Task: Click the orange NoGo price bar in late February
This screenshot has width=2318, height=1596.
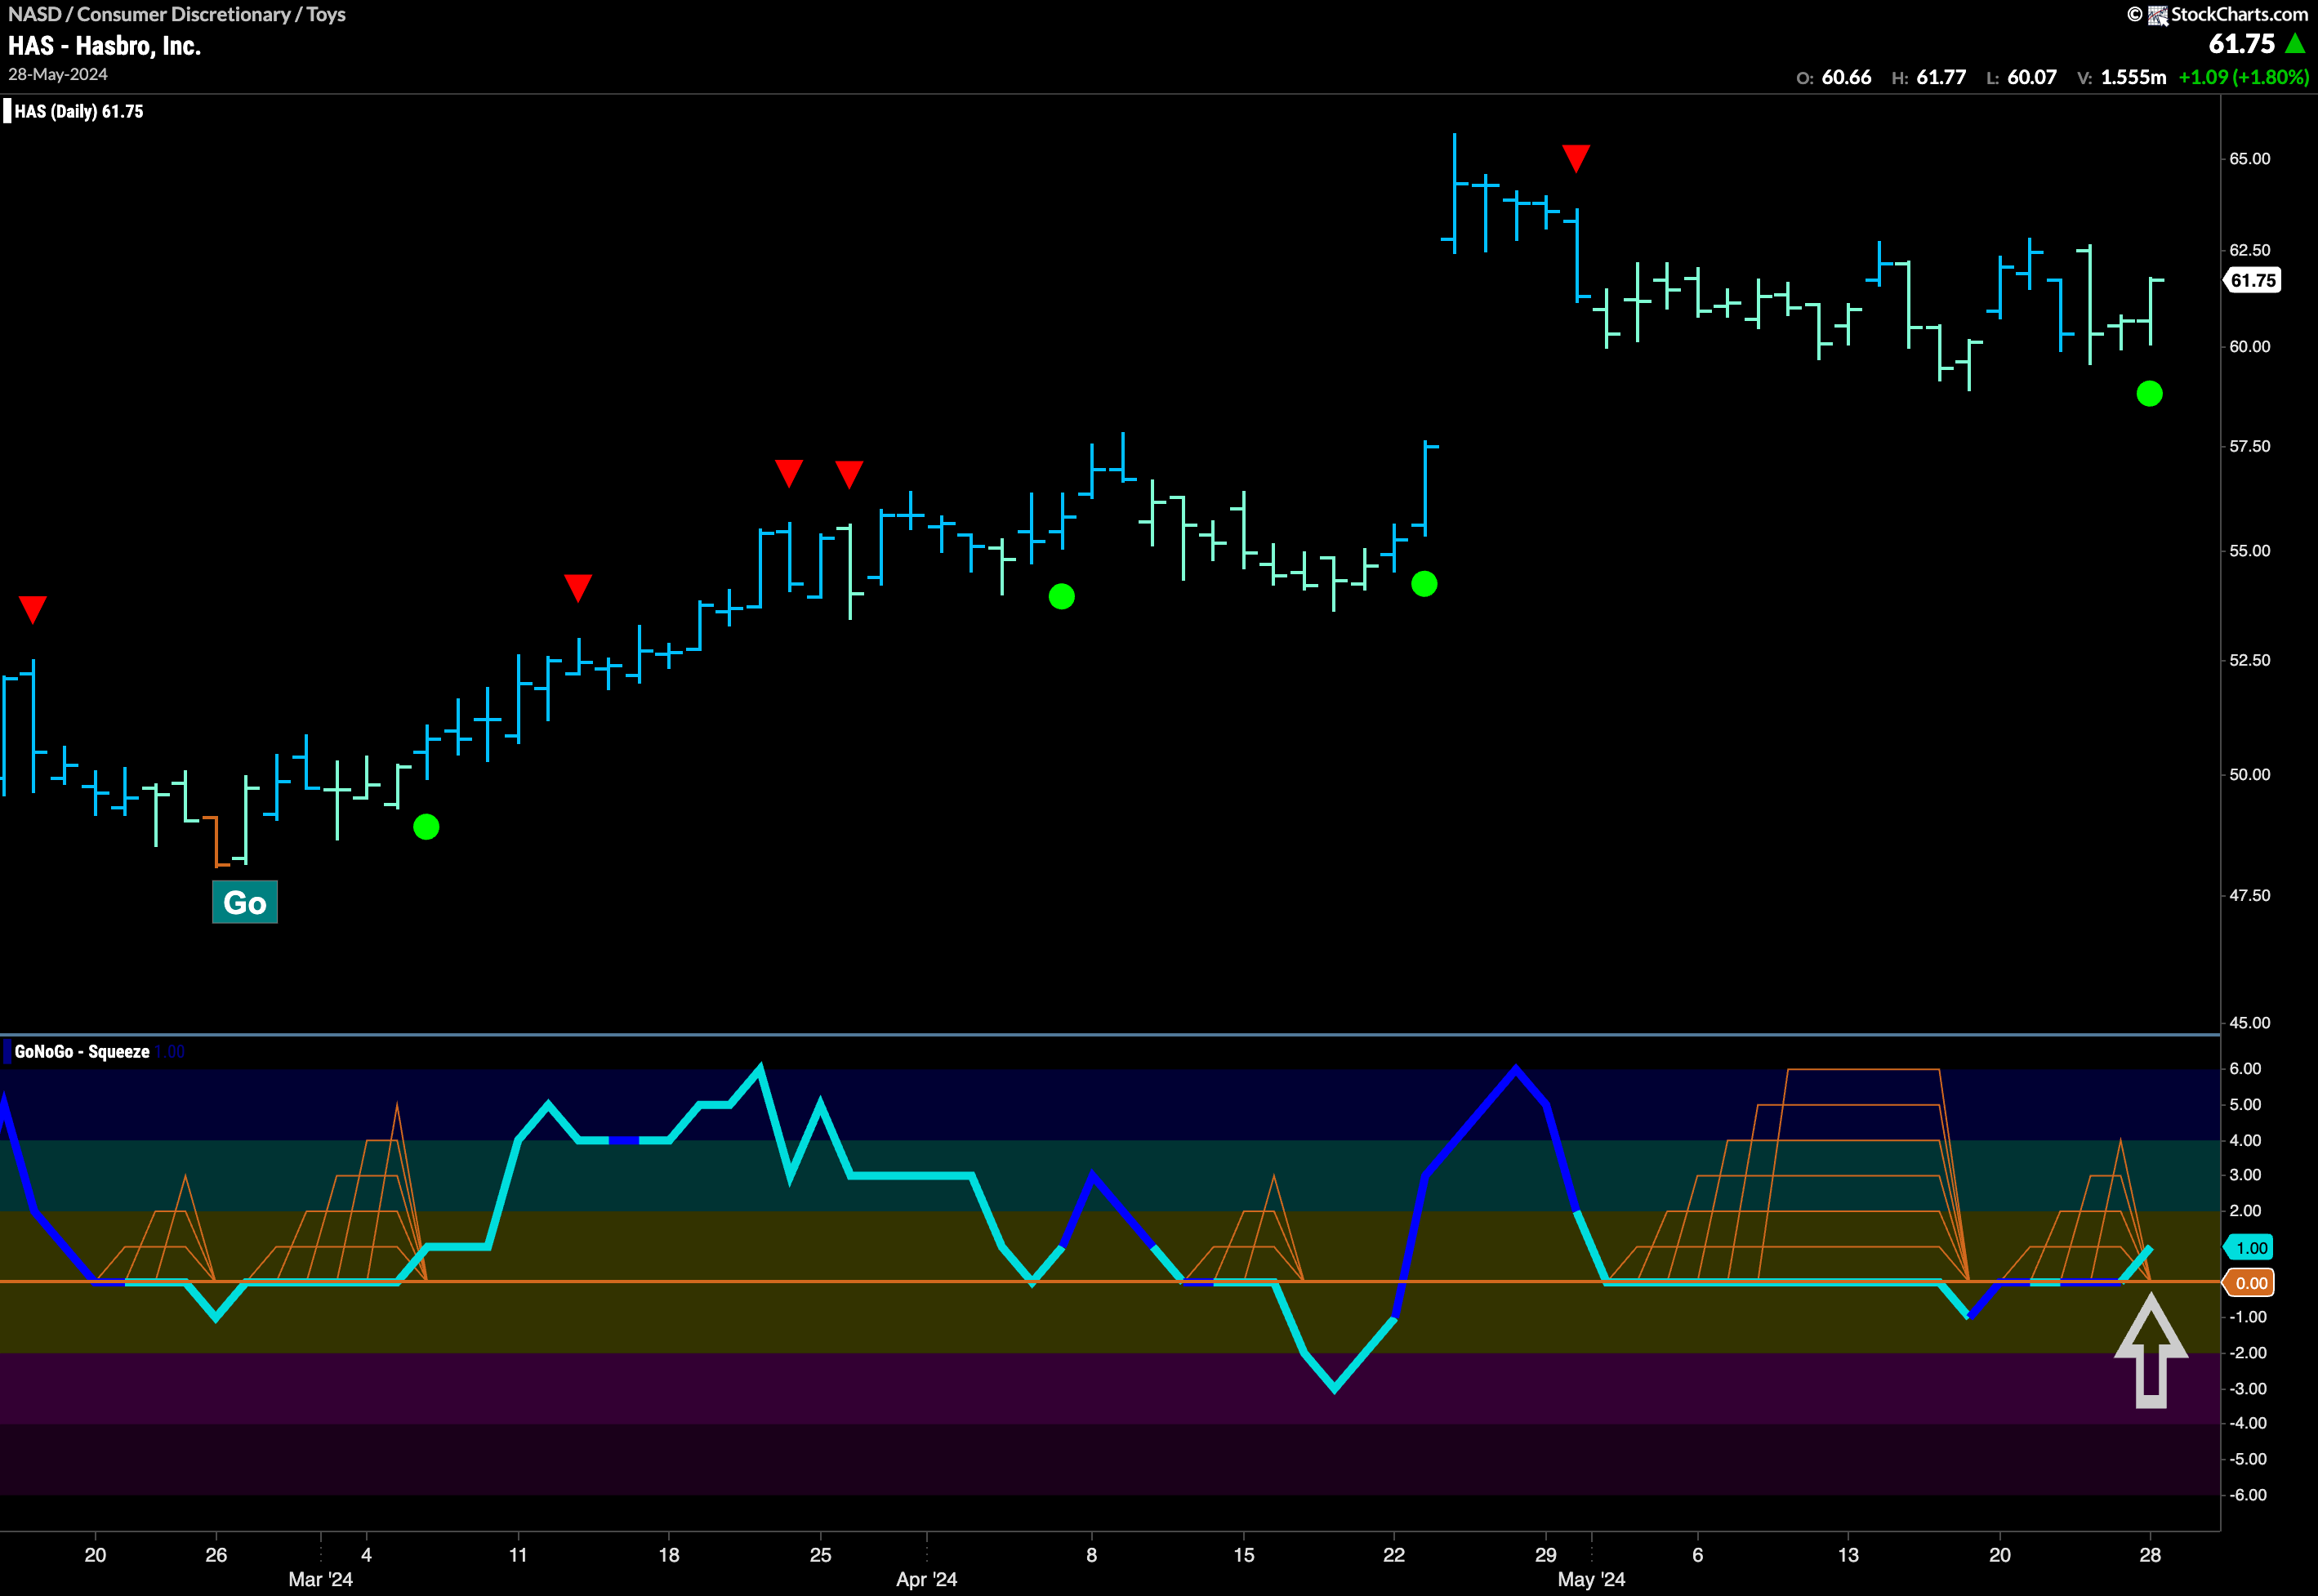Action: click(216, 841)
